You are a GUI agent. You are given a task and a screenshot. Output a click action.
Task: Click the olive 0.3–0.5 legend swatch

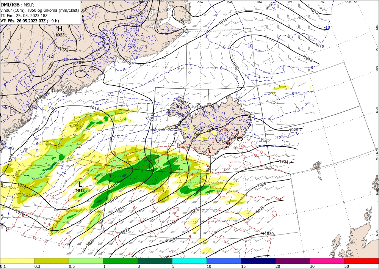point(52,261)
